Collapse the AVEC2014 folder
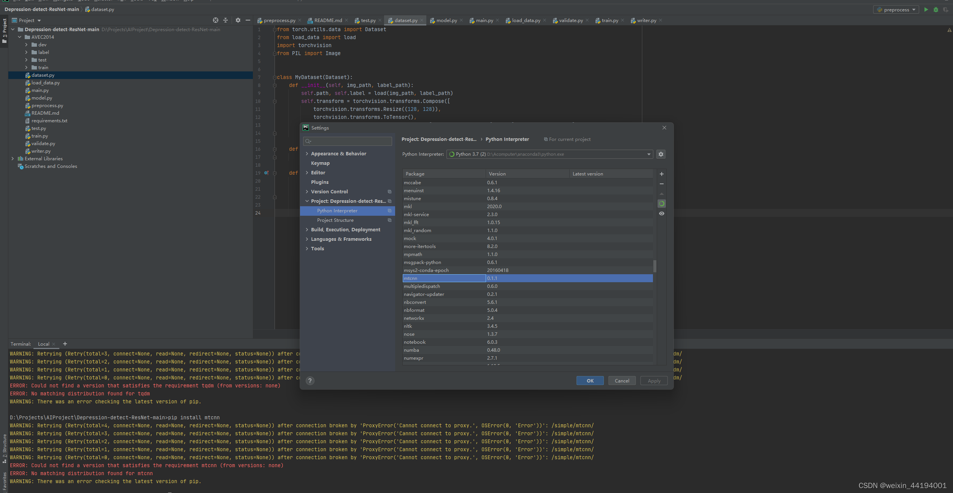The height and width of the screenshot is (493, 953). (x=19, y=37)
